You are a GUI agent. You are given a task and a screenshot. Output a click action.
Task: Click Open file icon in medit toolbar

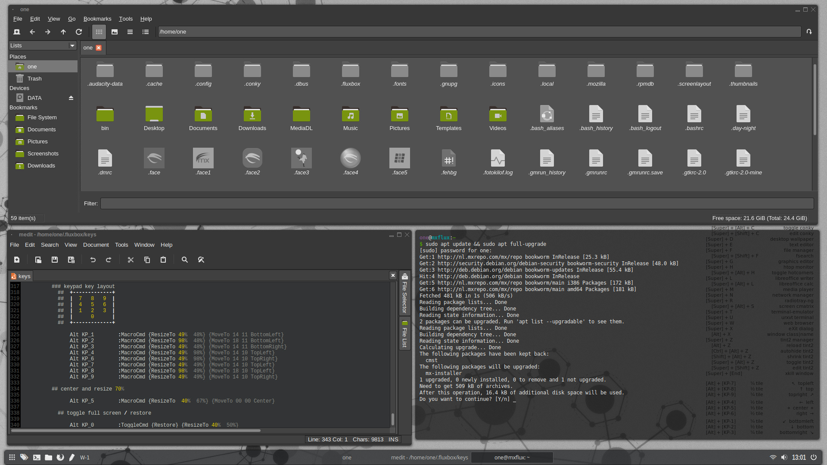(38, 260)
